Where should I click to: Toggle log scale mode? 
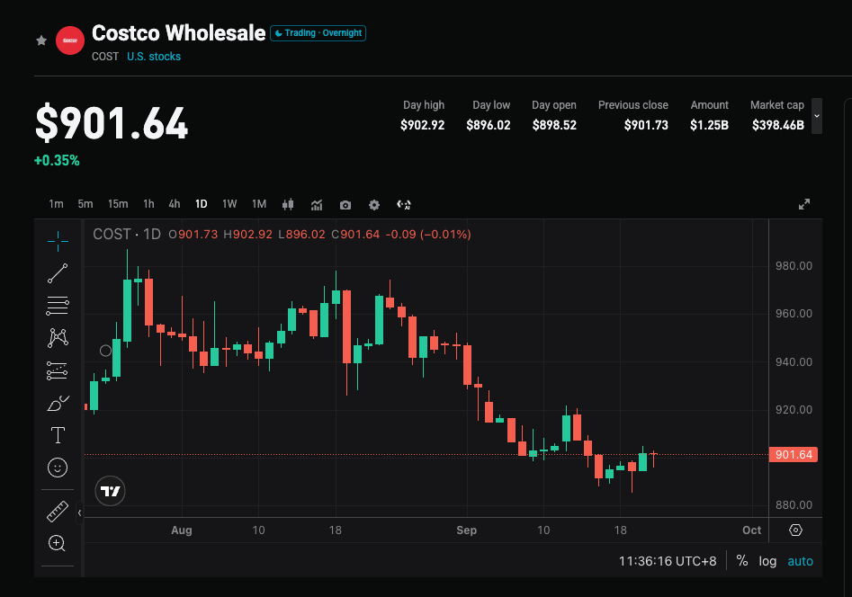point(767,561)
